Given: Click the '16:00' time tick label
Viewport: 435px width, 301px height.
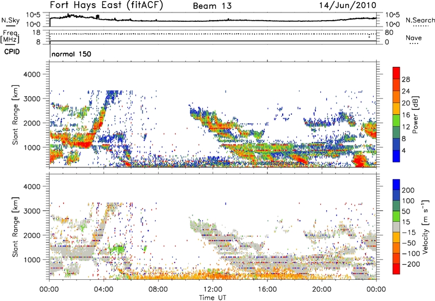Looking at the screenshot, I should 267,290.
